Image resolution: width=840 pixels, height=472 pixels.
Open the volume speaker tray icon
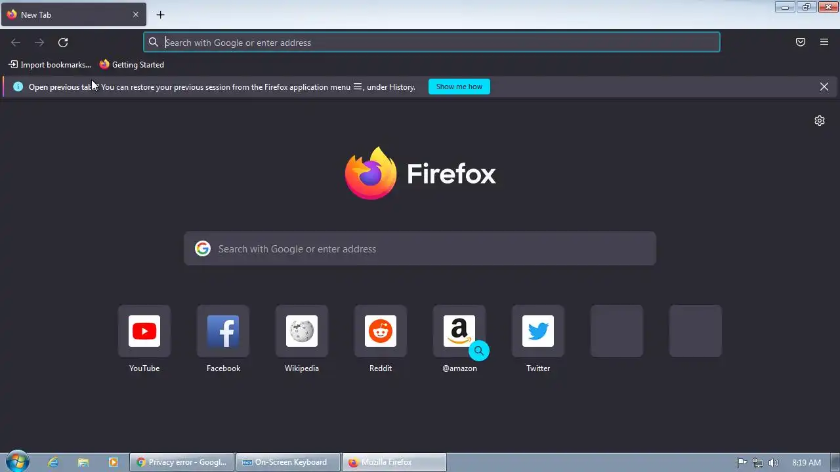point(774,463)
